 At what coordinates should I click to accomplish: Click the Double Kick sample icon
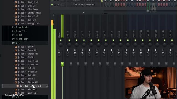tap(16, 61)
